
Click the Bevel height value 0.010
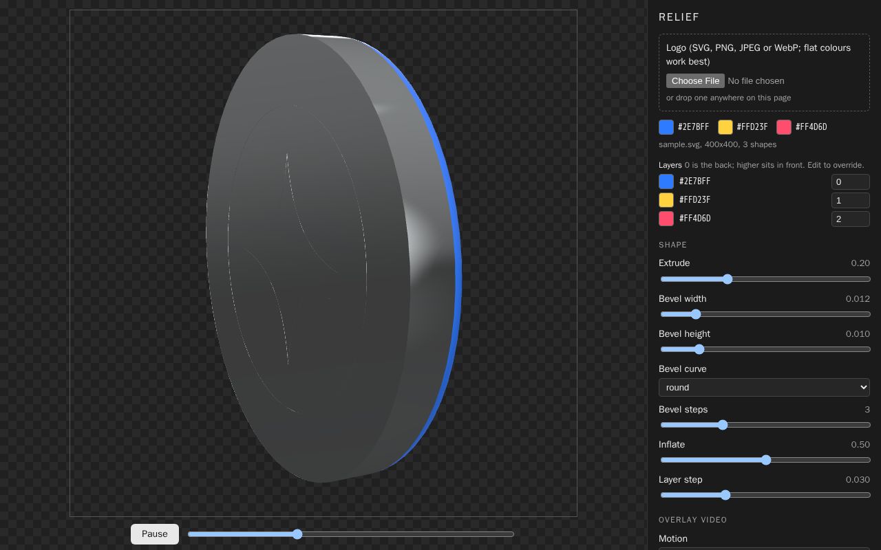(x=858, y=334)
